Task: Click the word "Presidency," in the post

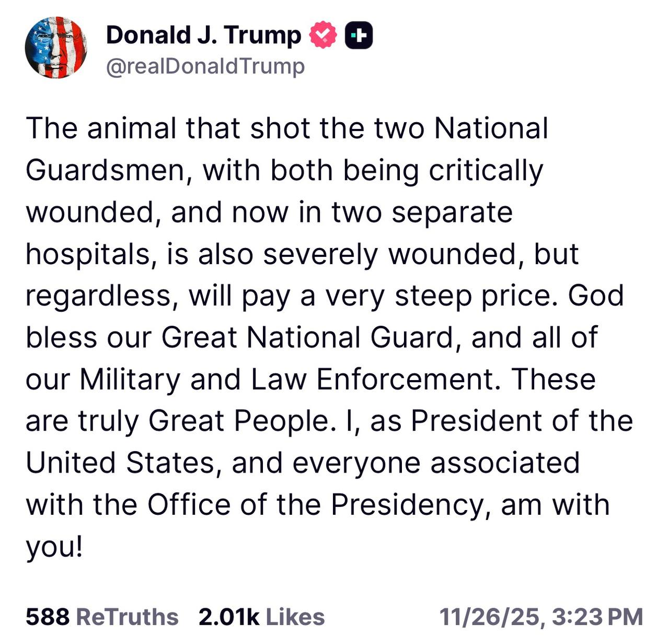Action: pos(410,505)
